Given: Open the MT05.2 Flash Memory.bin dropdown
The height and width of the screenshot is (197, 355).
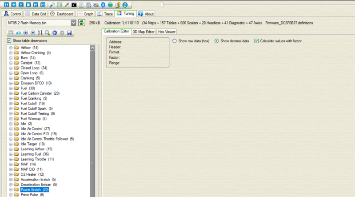Looking at the screenshot, I should (73, 23).
